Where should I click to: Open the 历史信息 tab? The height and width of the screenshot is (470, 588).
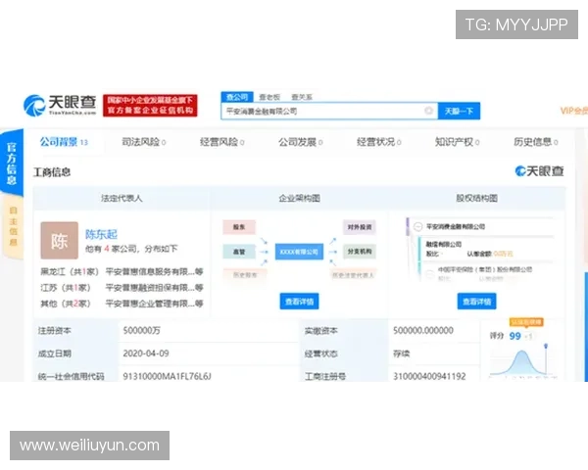(x=535, y=142)
